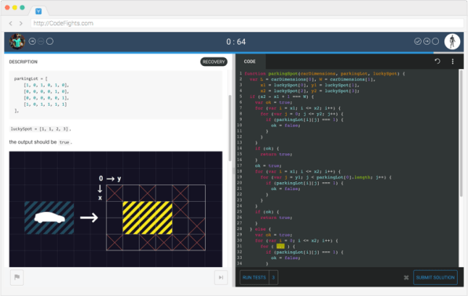
Task: Click the description panel scrollbar
Action: pos(230,128)
